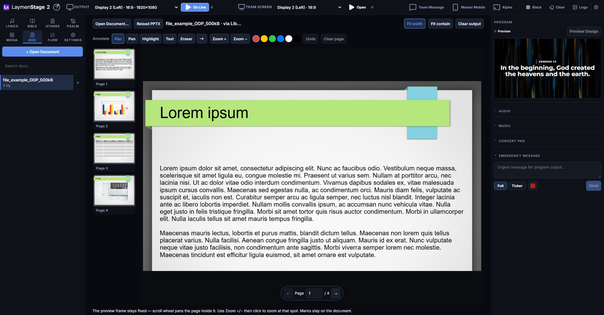The height and width of the screenshot is (315, 604).
Task: Select the Eraser tool
Action: pos(186,39)
